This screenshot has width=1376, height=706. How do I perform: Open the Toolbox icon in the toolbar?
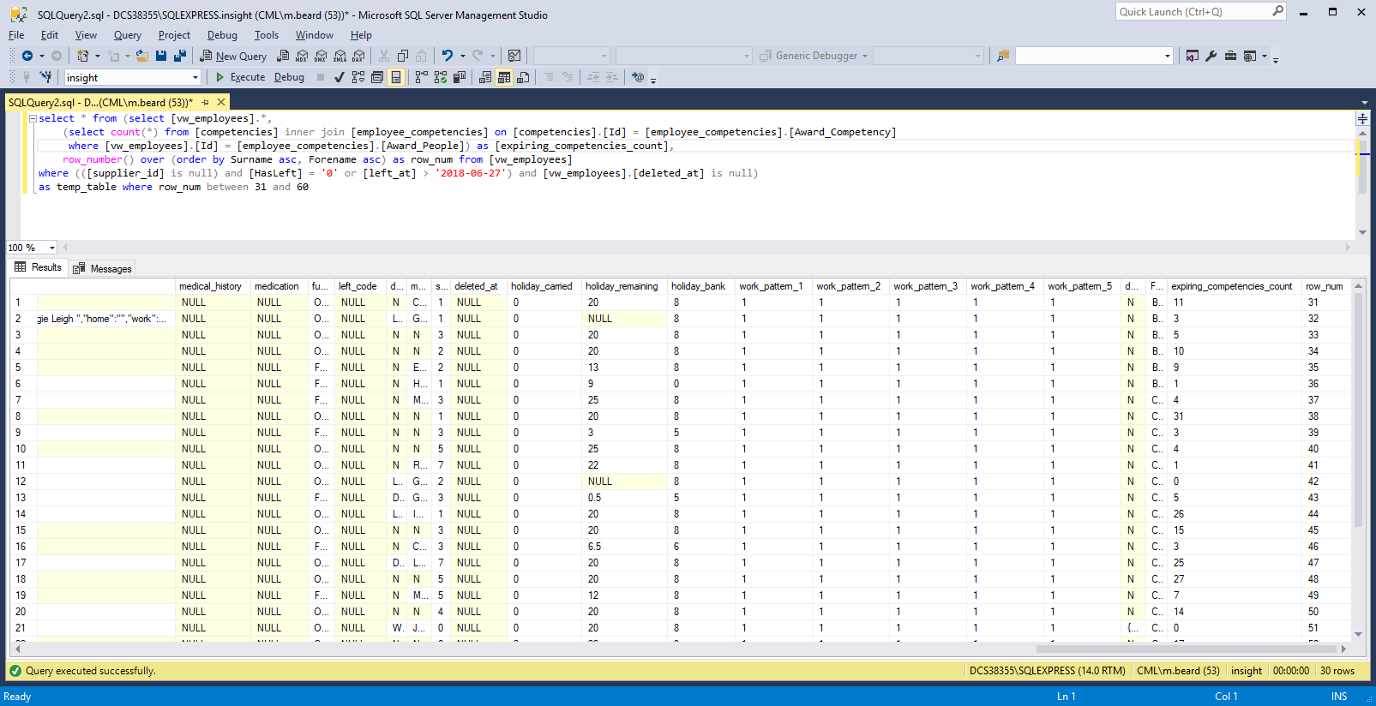1230,56
